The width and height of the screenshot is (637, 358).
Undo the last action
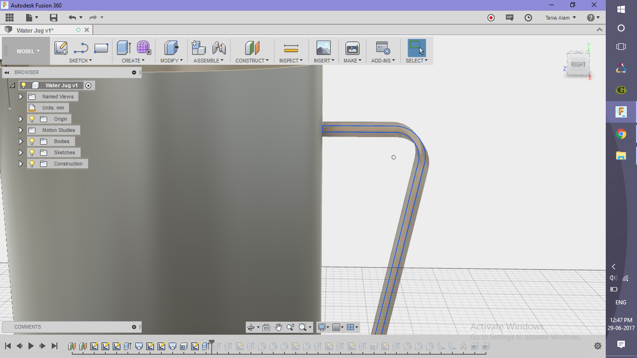coord(72,18)
